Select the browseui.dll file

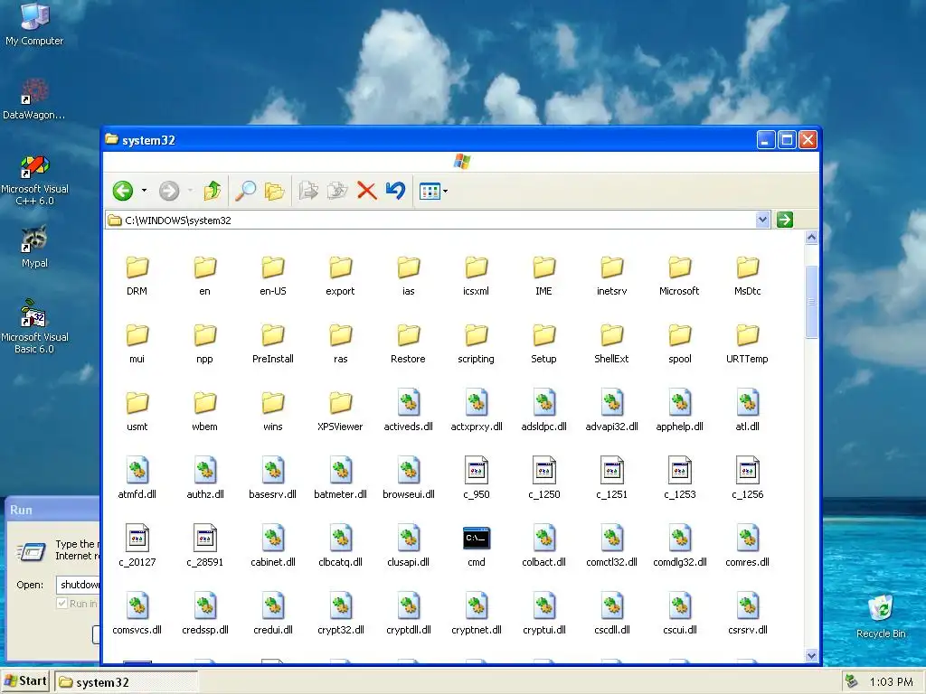click(x=408, y=478)
